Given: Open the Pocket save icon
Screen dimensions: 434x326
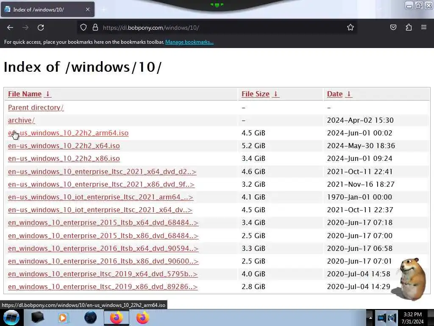Looking at the screenshot, I should tap(393, 28).
